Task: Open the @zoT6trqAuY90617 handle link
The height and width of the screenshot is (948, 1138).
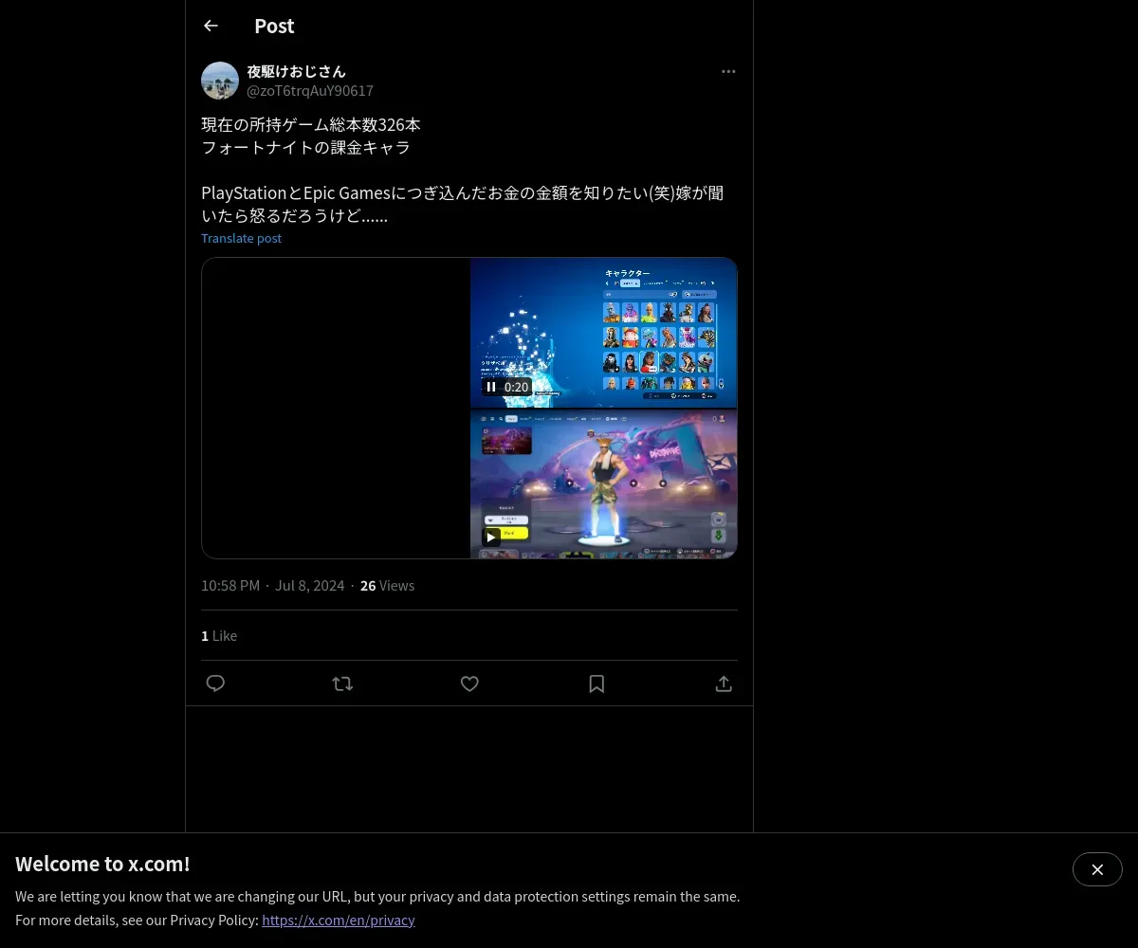Action: click(x=310, y=91)
